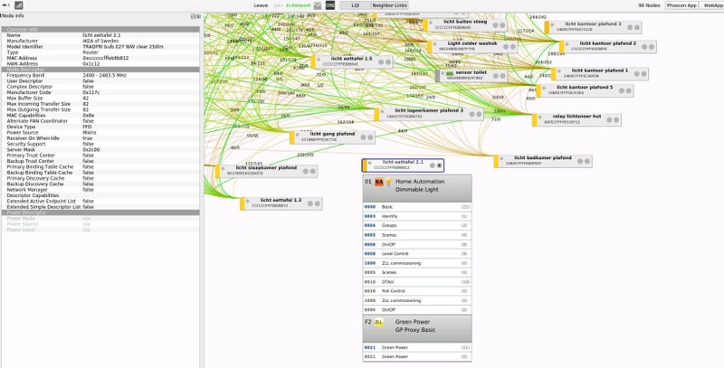The width and height of the screenshot is (724, 368).
Task: Click left circle on licht gang plafond node
Action: coord(364,137)
